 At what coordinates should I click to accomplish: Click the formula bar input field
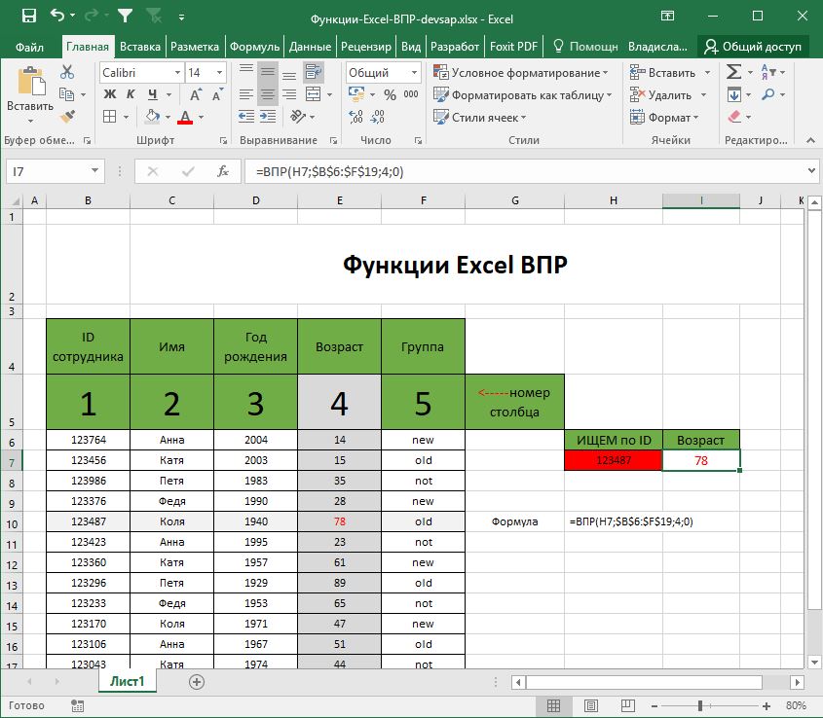[525, 171]
